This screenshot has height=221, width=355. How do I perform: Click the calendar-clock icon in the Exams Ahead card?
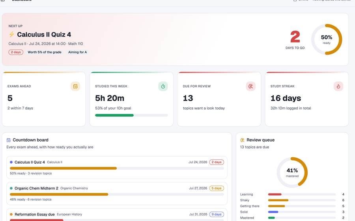point(75,87)
